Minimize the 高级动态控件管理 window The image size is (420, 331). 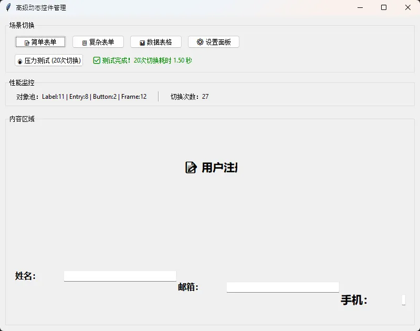point(360,7)
